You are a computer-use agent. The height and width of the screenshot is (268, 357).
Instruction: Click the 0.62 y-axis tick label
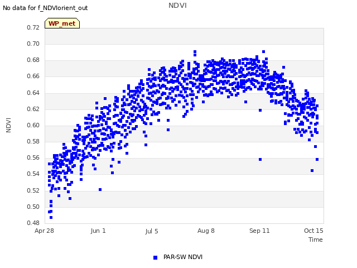[33, 109]
